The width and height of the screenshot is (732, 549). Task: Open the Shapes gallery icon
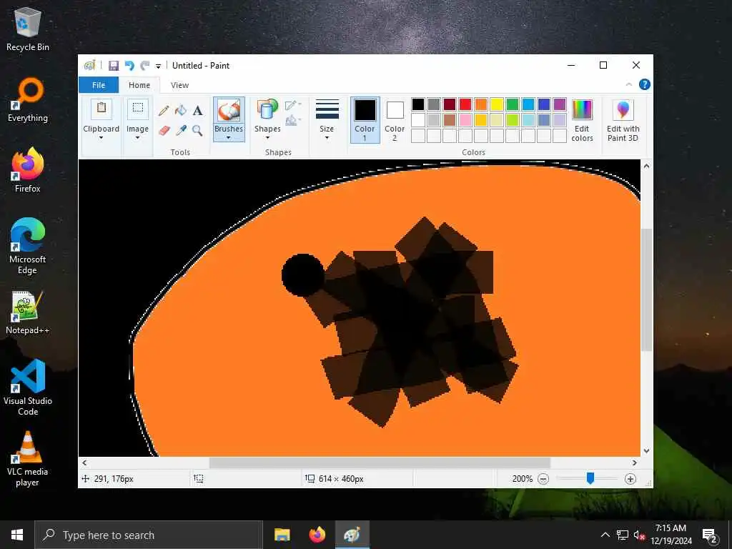click(267, 111)
